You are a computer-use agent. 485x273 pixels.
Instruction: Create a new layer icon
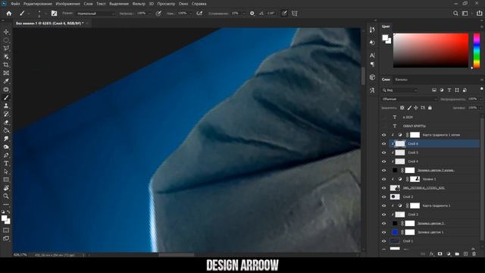(465, 254)
